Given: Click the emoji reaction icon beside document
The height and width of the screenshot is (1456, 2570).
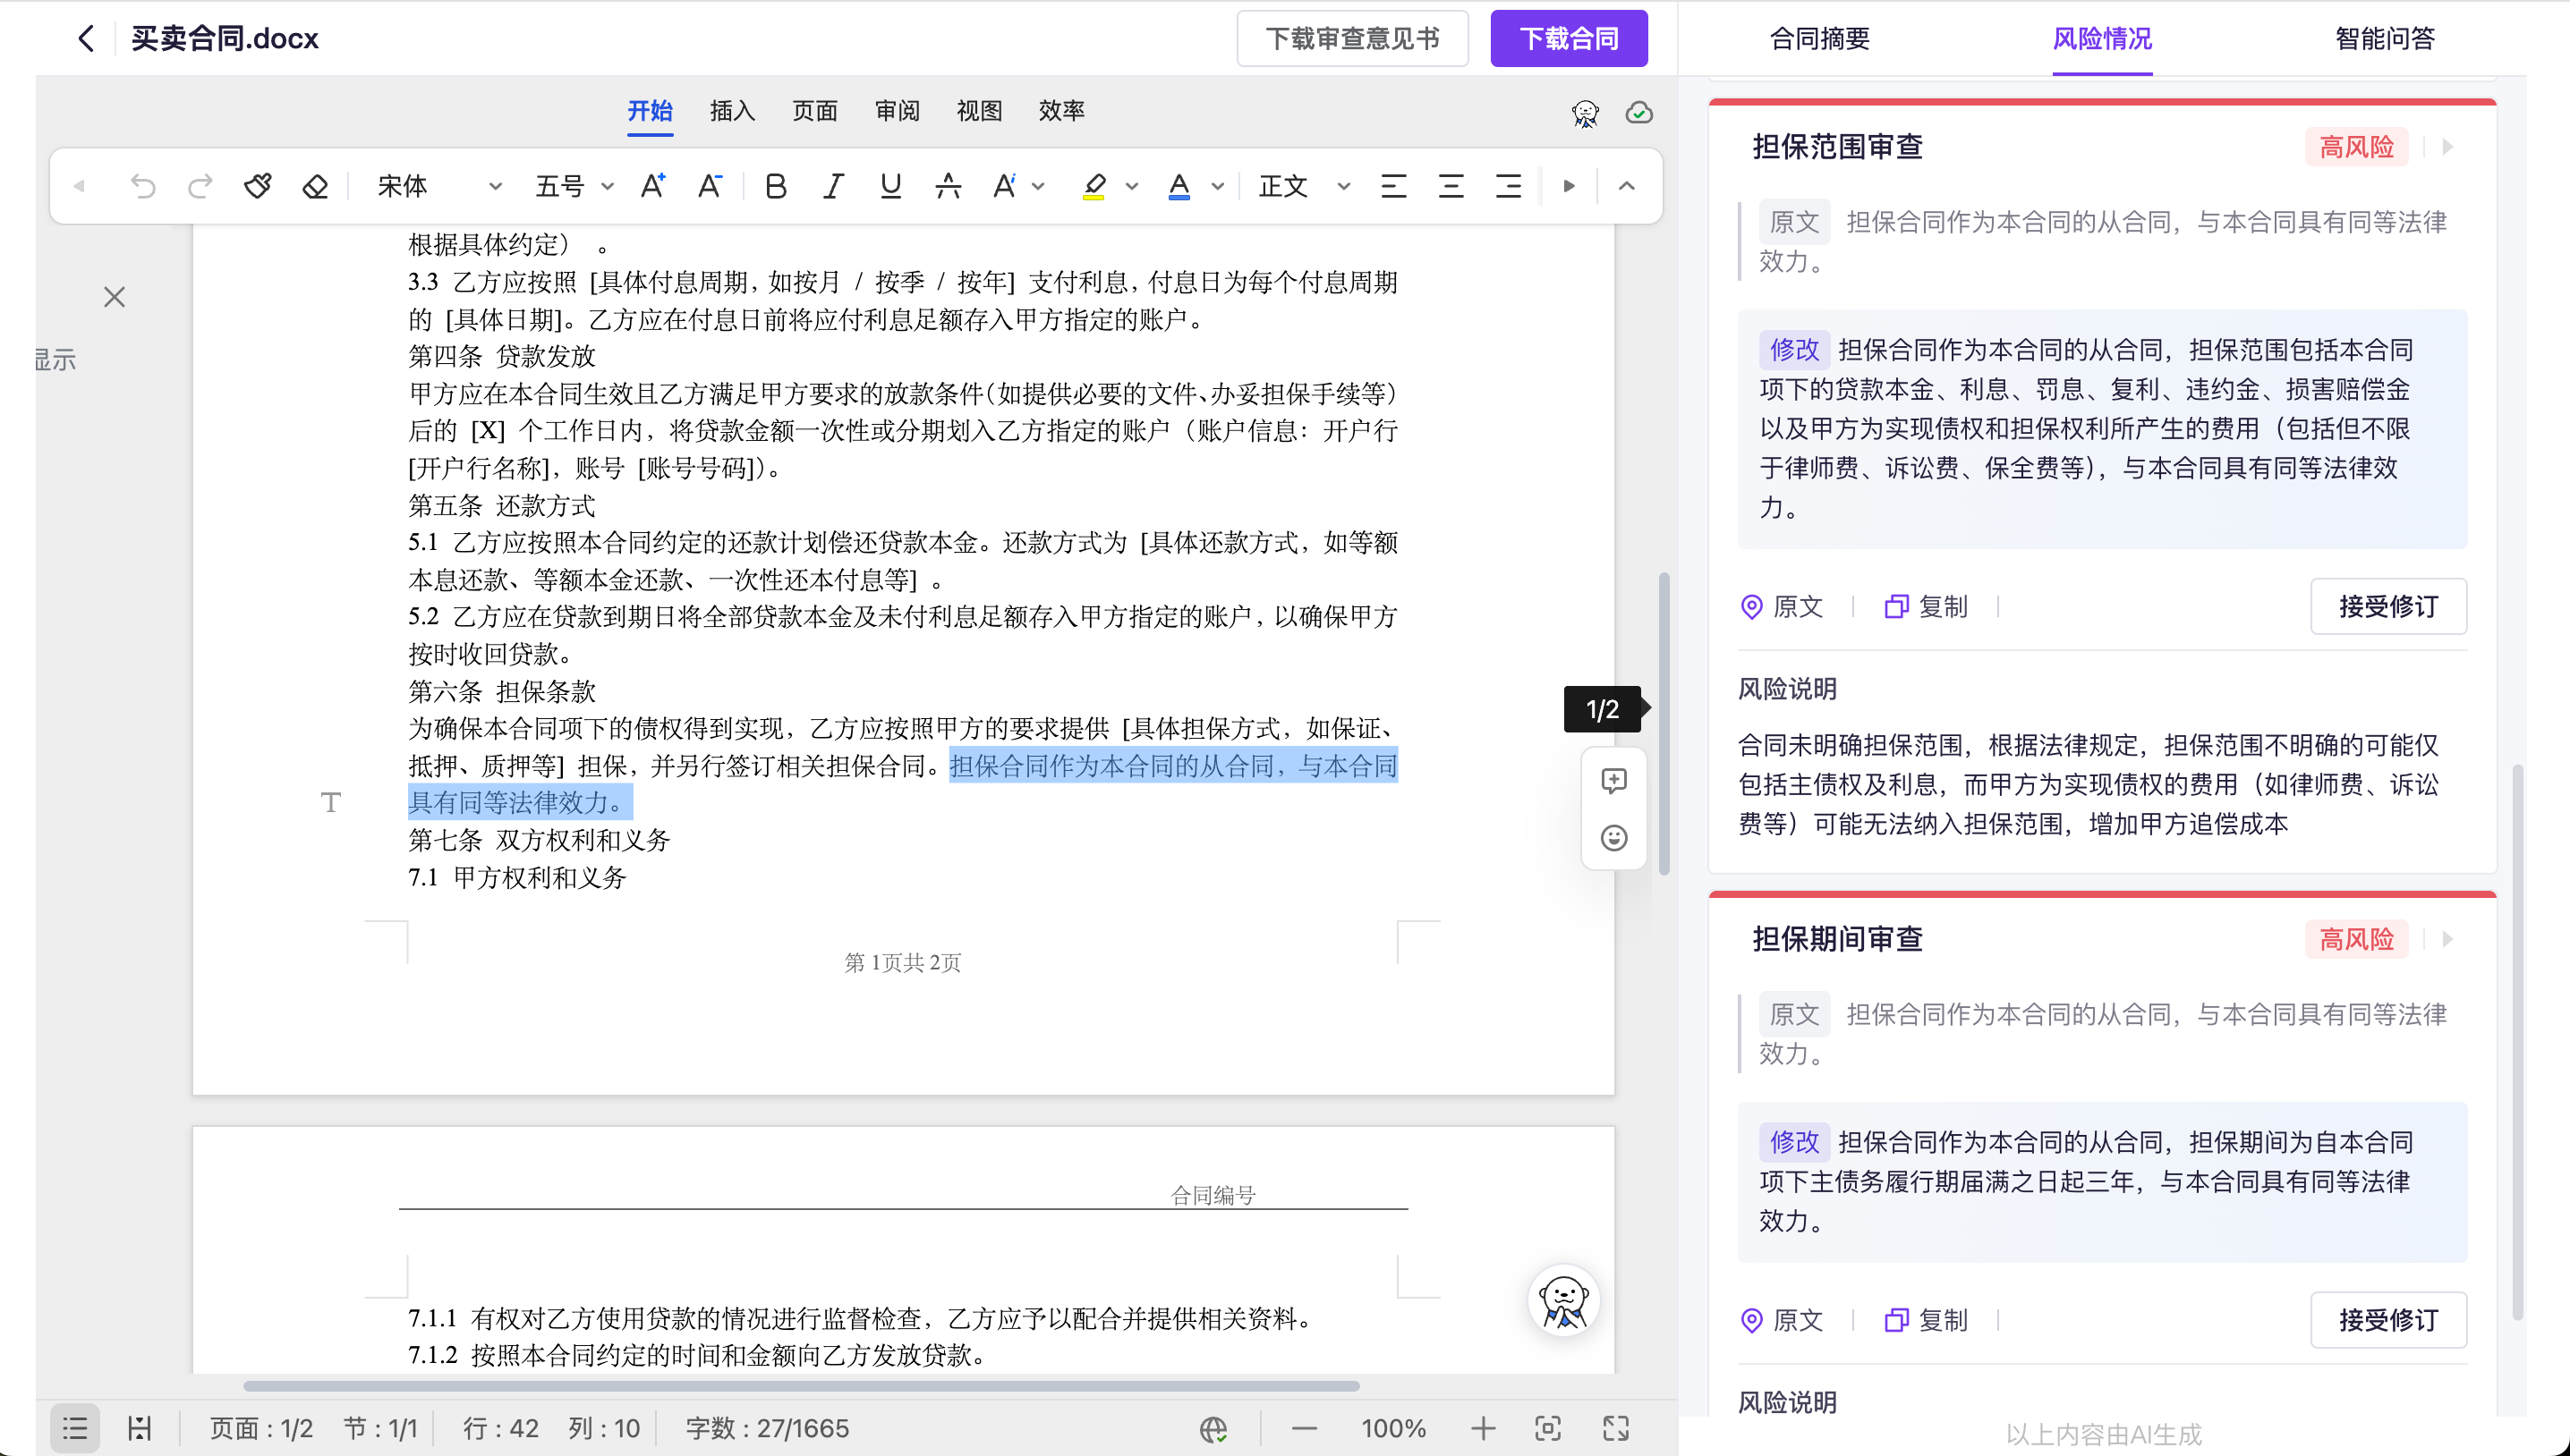Looking at the screenshot, I should [1613, 838].
